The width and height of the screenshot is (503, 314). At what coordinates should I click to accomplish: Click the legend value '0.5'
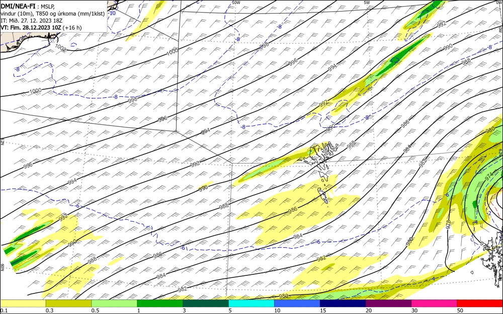pyautogui.click(x=95, y=310)
